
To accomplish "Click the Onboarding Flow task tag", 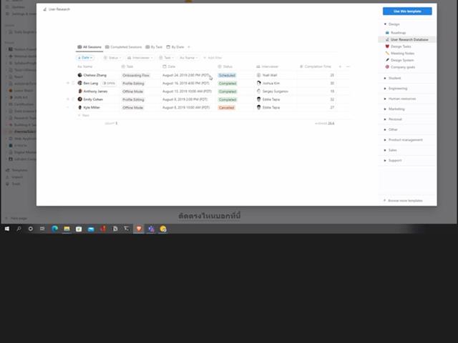I will (136, 75).
